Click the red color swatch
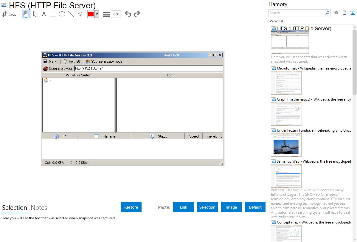 click(91, 14)
